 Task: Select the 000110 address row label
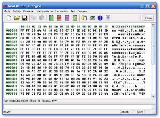[12, 94]
